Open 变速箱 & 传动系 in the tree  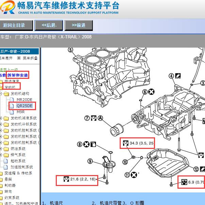click(18, 173)
